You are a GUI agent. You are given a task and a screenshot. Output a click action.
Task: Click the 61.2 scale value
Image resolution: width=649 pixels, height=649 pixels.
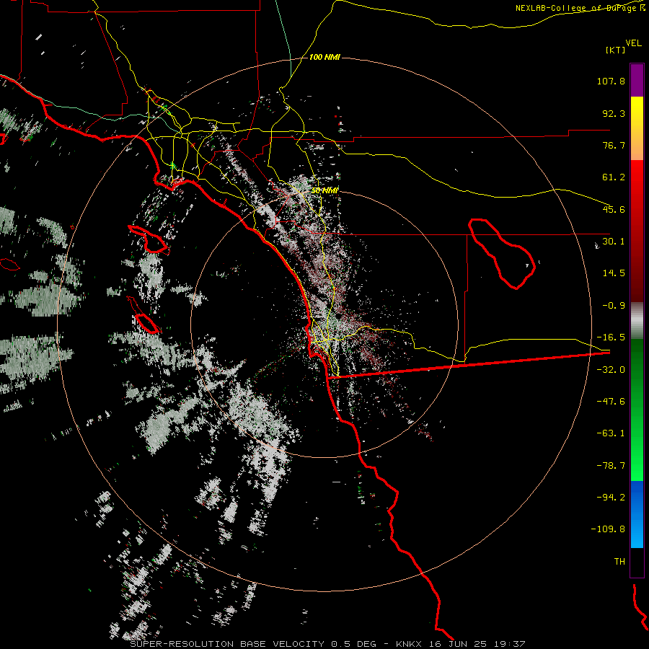point(614,177)
